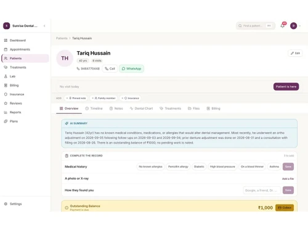Click the How they found you input

pyautogui.click(x=262, y=190)
